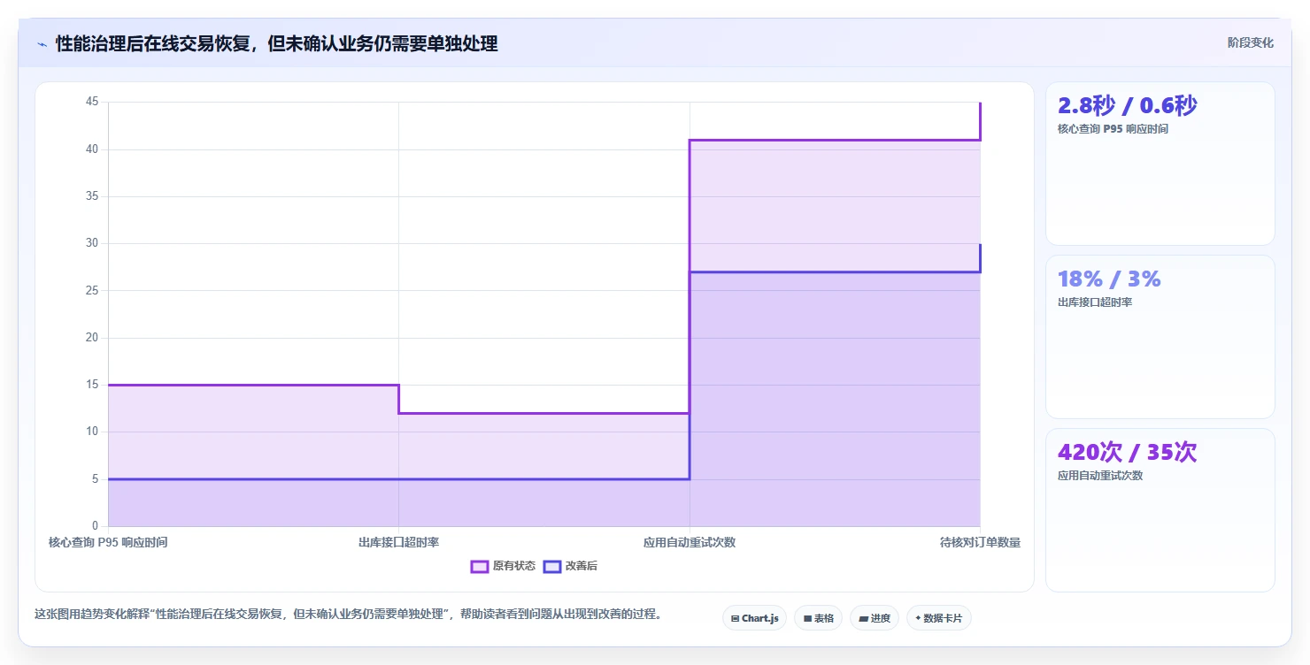Click the blue 改善后 step line at 27
This screenshot has height=665, width=1310.
pos(835,271)
